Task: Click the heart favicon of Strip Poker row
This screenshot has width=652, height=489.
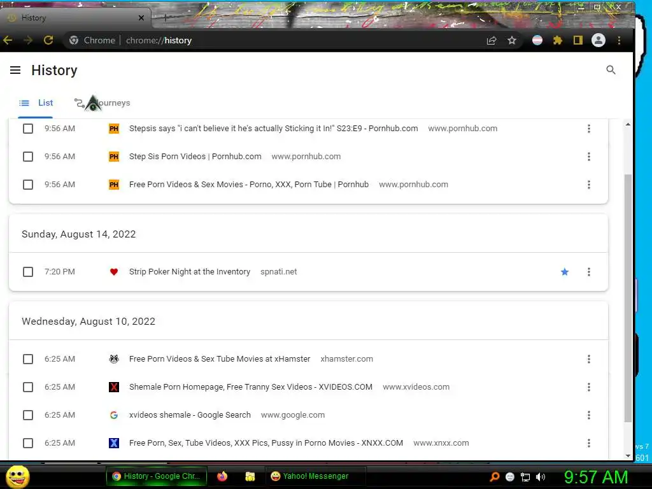Action: (114, 272)
